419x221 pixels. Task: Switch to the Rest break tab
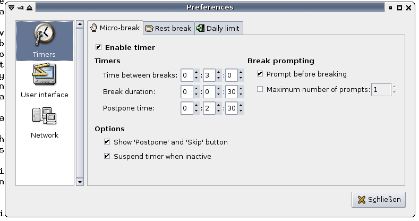(x=168, y=28)
